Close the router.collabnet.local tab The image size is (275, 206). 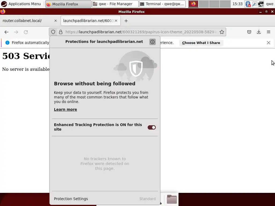pyautogui.click(x=56, y=21)
